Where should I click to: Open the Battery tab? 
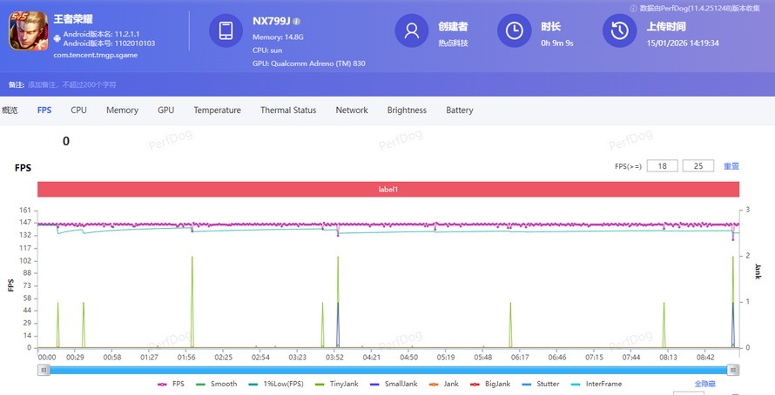pyautogui.click(x=460, y=110)
